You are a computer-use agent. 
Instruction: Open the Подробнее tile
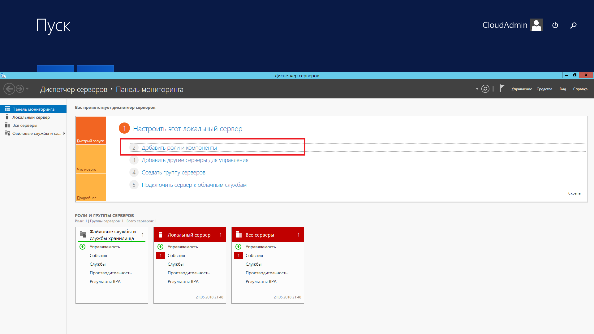pos(91,187)
